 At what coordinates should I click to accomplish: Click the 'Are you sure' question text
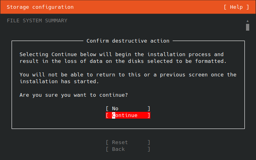(74, 95)
